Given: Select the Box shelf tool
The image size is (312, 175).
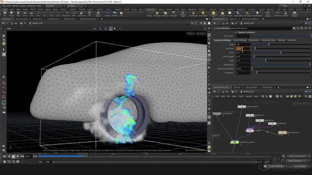Looking at the screenshot, I should [5, 14].
